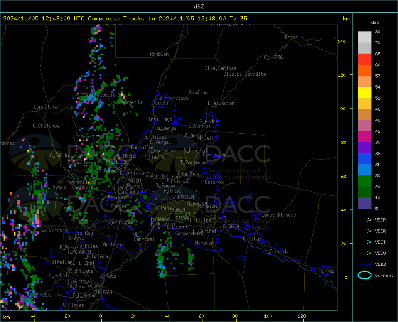The width and height of the screenshot is (398, 322).
Task: Click the '35' value on the dBZ scale
Action: [378, 164]
